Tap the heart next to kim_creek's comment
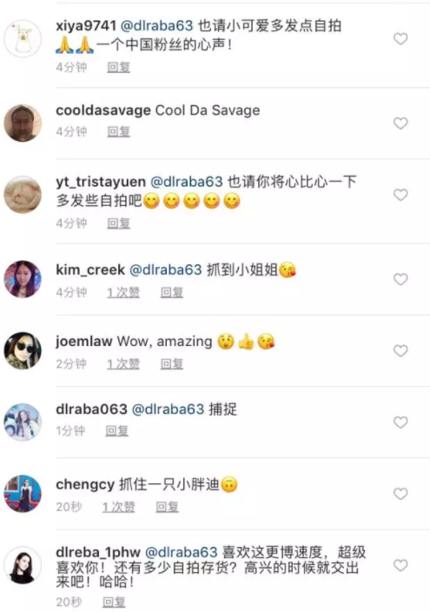 click(x=400, y=279)
